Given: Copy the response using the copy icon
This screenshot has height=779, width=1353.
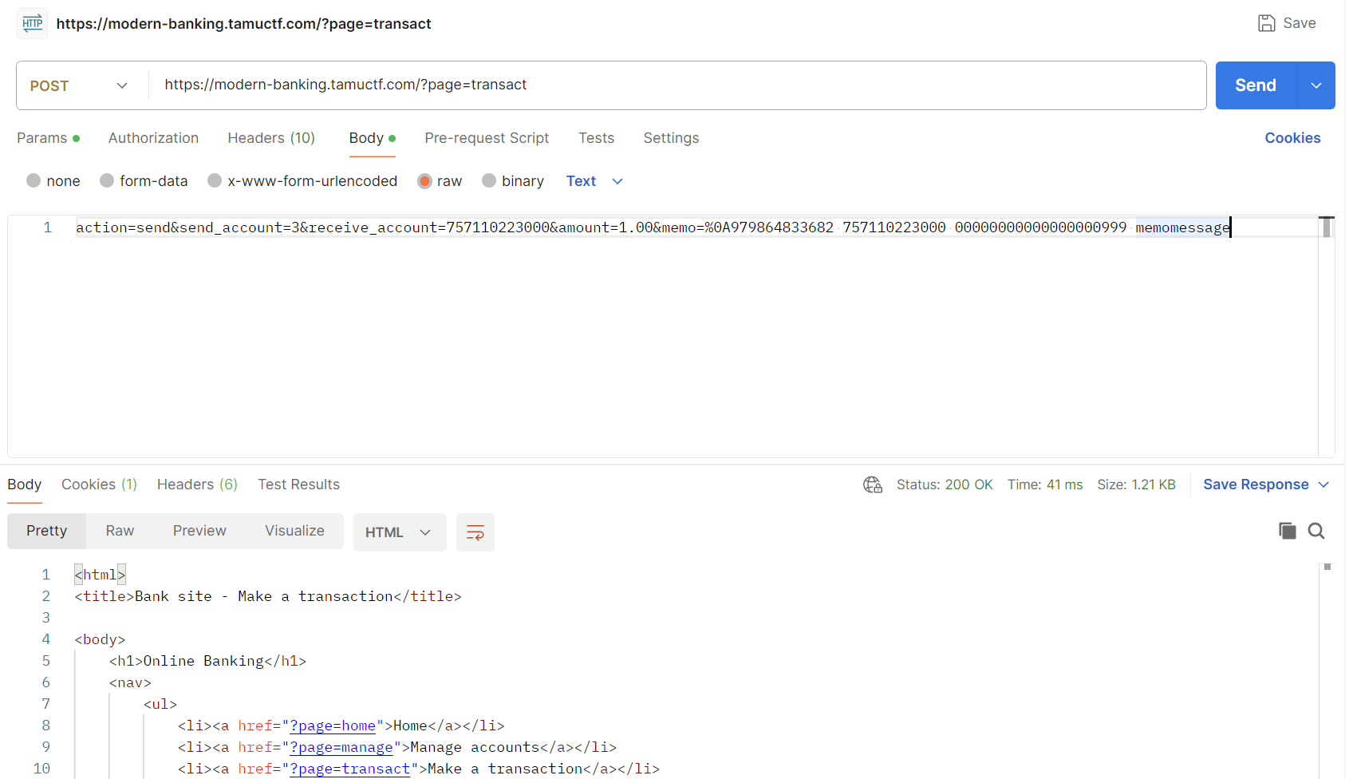Looking at the screenshot, I should (1287, 531).
